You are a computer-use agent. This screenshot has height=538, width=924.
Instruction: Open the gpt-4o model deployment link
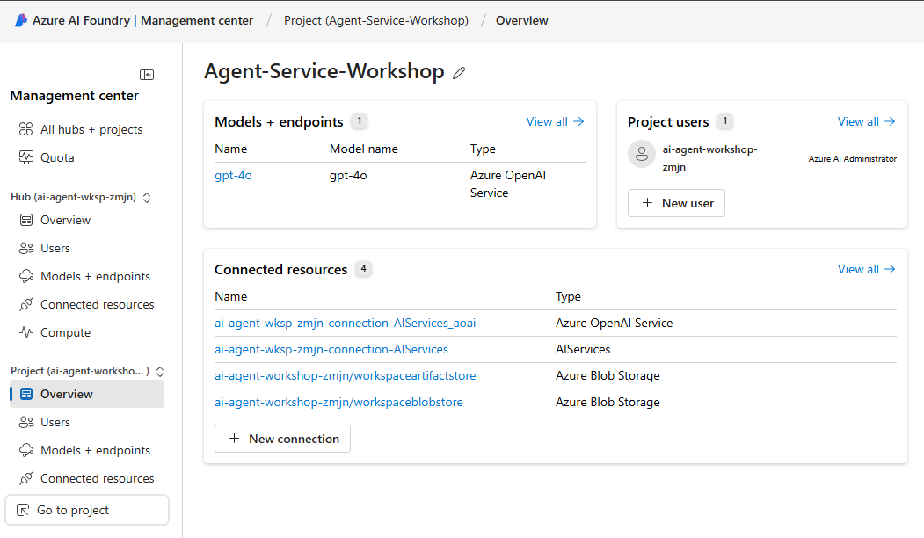click(233, 175)
